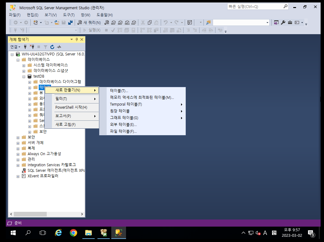
Task: Open the Window (창) menu
Action: tap(85, 15)
